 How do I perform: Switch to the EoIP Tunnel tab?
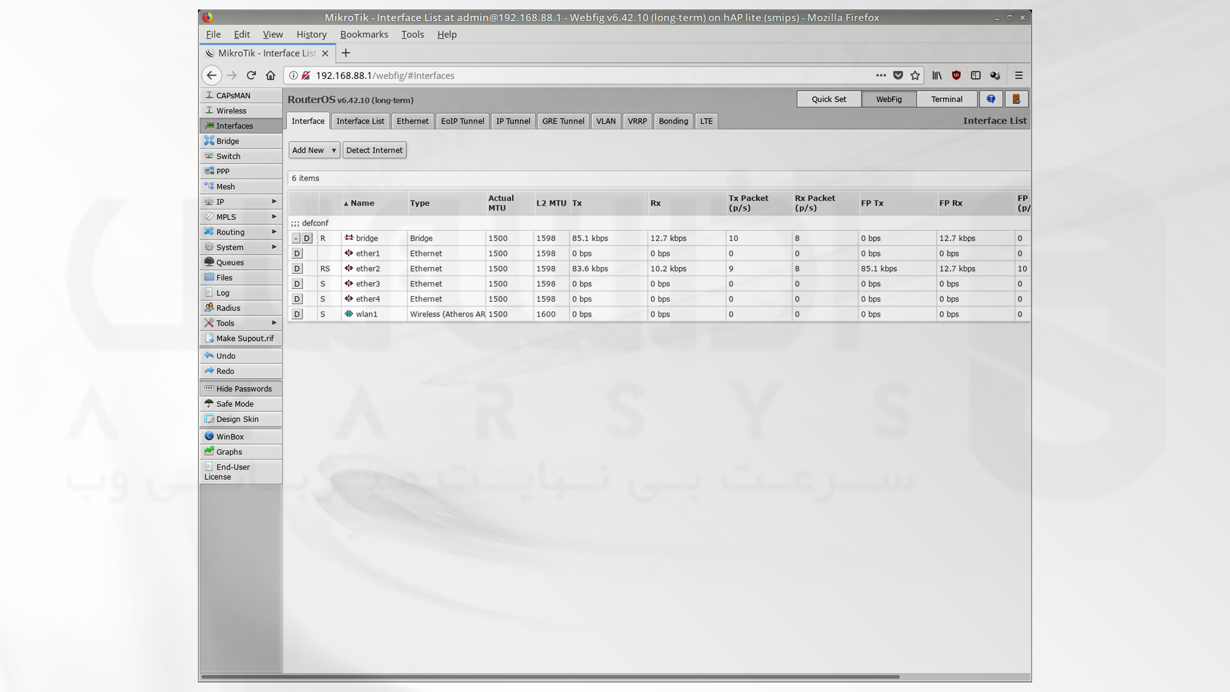(x=463, y=121)
